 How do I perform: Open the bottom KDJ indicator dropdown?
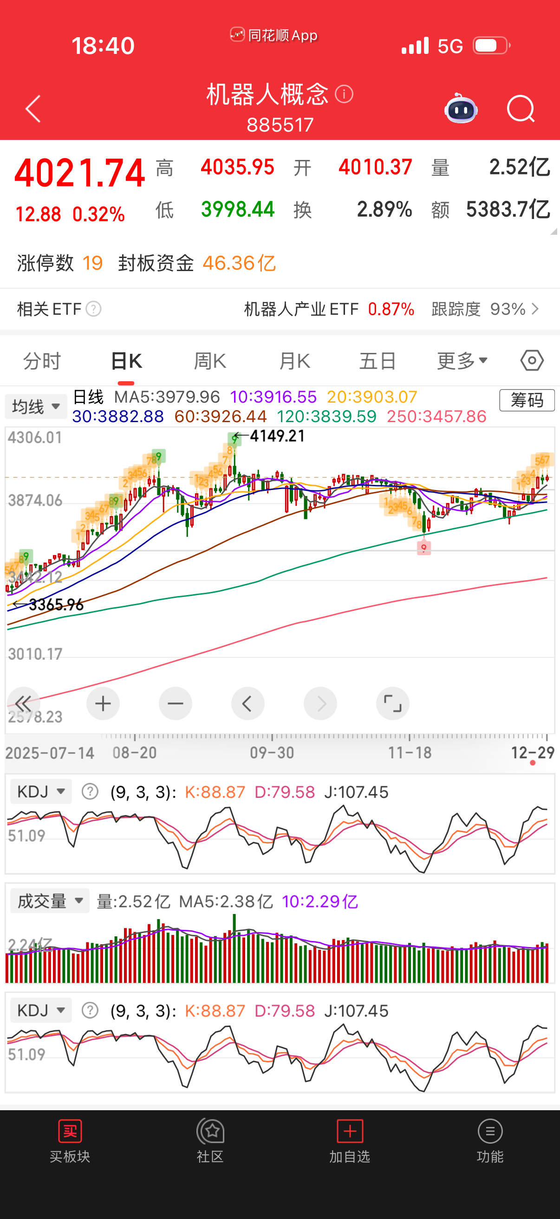pos(41,1010)
